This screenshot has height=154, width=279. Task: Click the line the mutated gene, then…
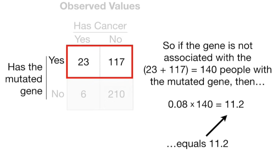click(x=207, y=82)
